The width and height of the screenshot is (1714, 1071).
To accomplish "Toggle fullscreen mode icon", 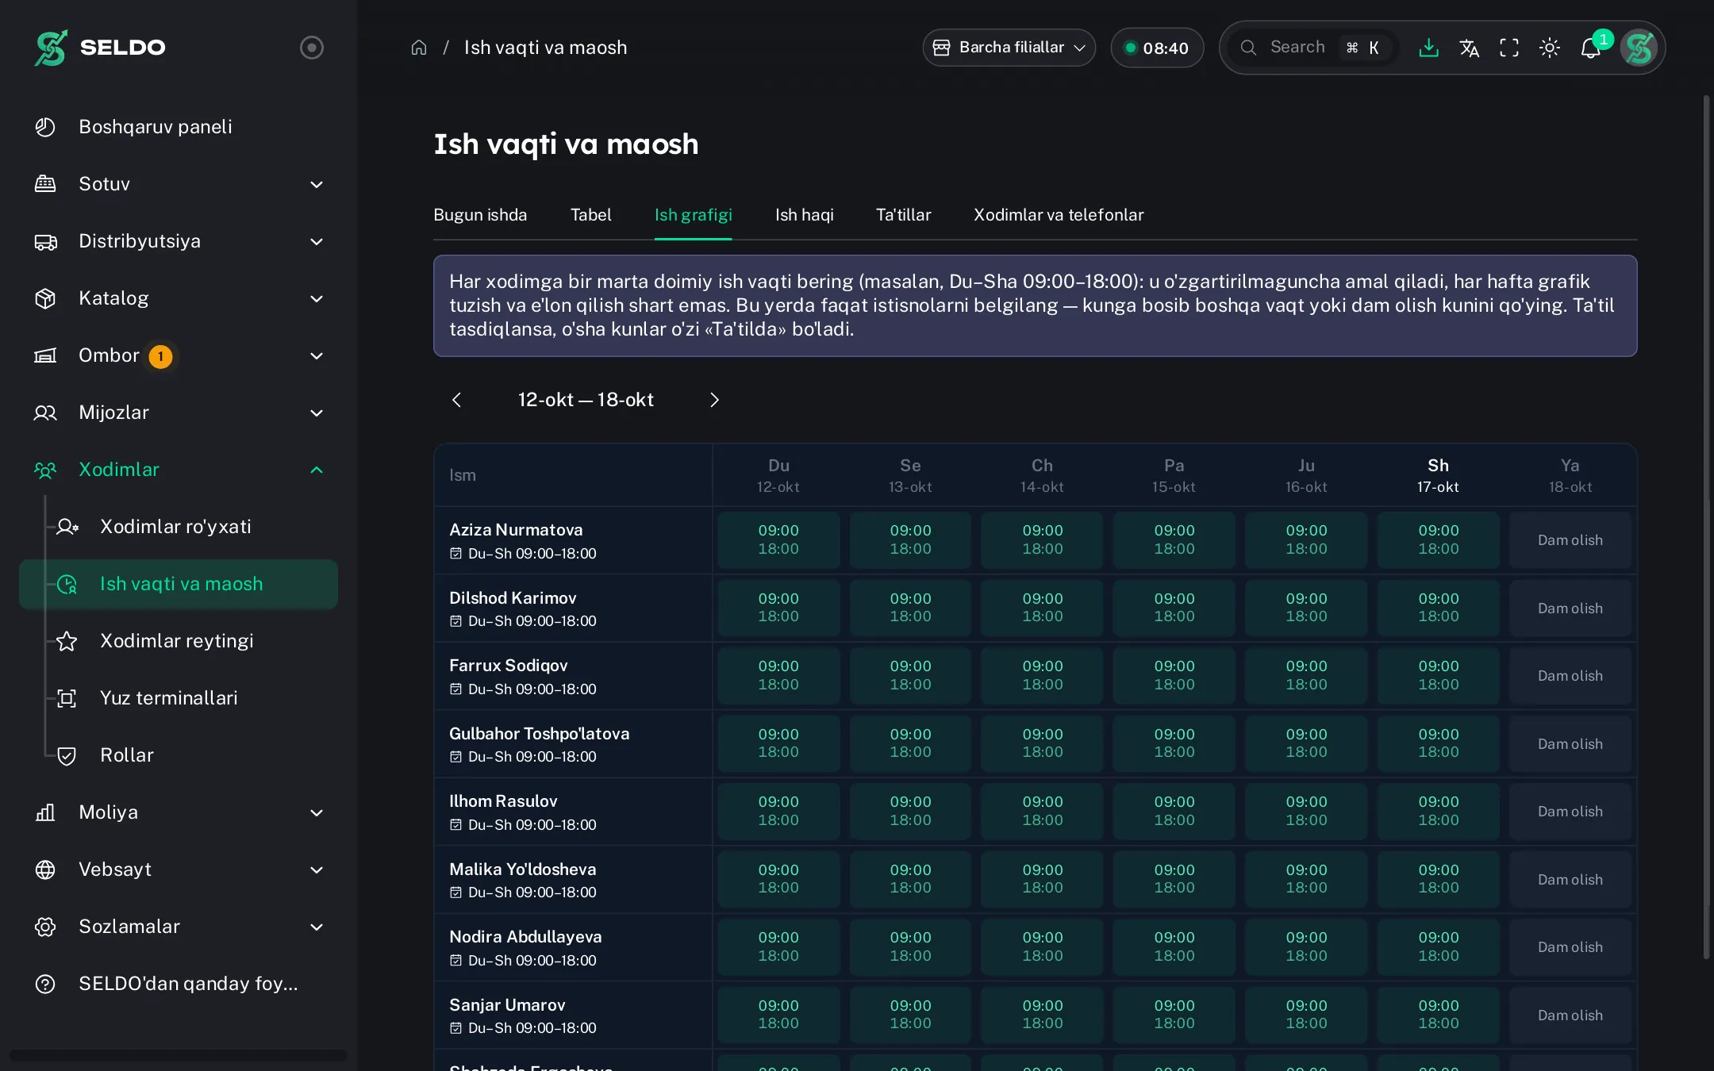I will 1509,48.
